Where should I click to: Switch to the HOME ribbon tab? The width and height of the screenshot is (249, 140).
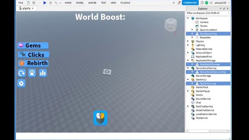[x=68, y=3]
